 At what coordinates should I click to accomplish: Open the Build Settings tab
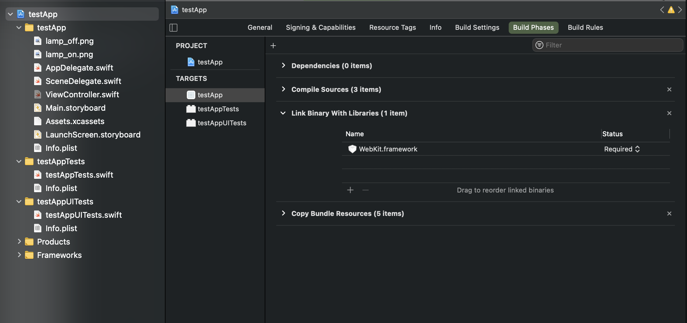477,27
